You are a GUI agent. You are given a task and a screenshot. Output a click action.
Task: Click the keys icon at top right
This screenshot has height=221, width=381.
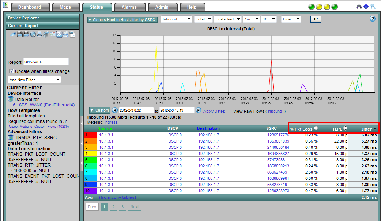coord(373,7)
